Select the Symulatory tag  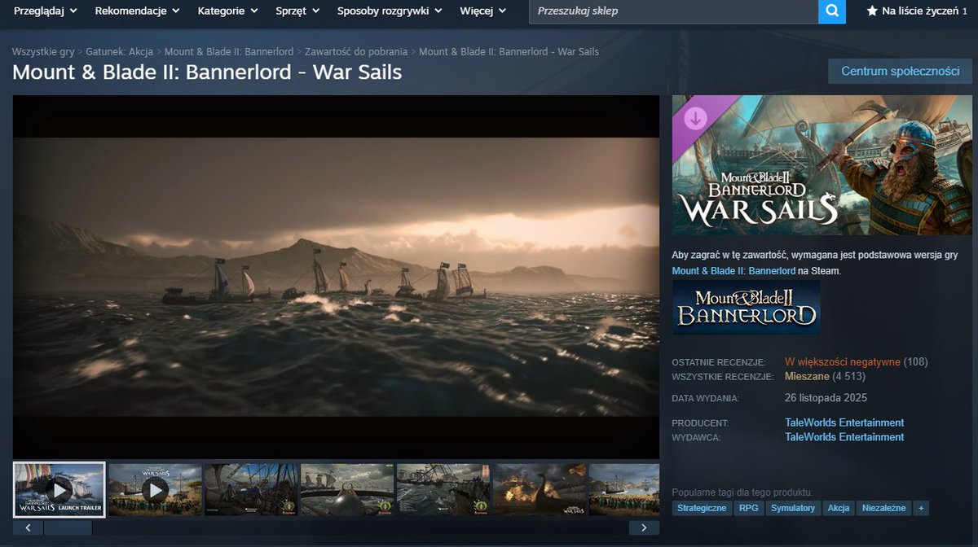pyautogui.click(x=792, y=508)
